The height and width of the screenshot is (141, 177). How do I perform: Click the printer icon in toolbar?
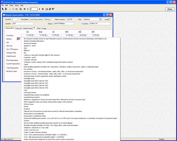[47, 9]
